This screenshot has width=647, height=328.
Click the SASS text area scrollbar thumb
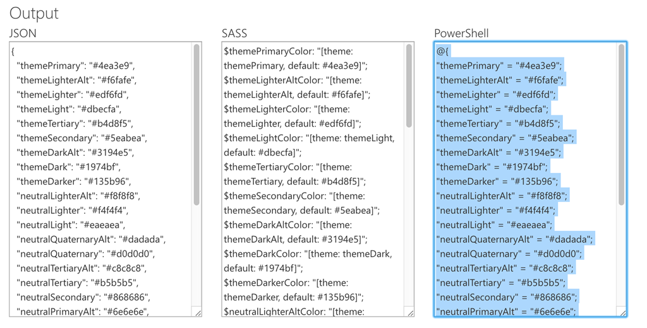(x=409, y=86)
